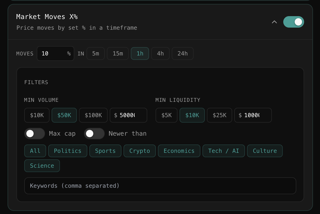Choose the 15m timeframe option
Viewport: 320px width, 214px height.
pyautogui.click(x=118, y=54)
